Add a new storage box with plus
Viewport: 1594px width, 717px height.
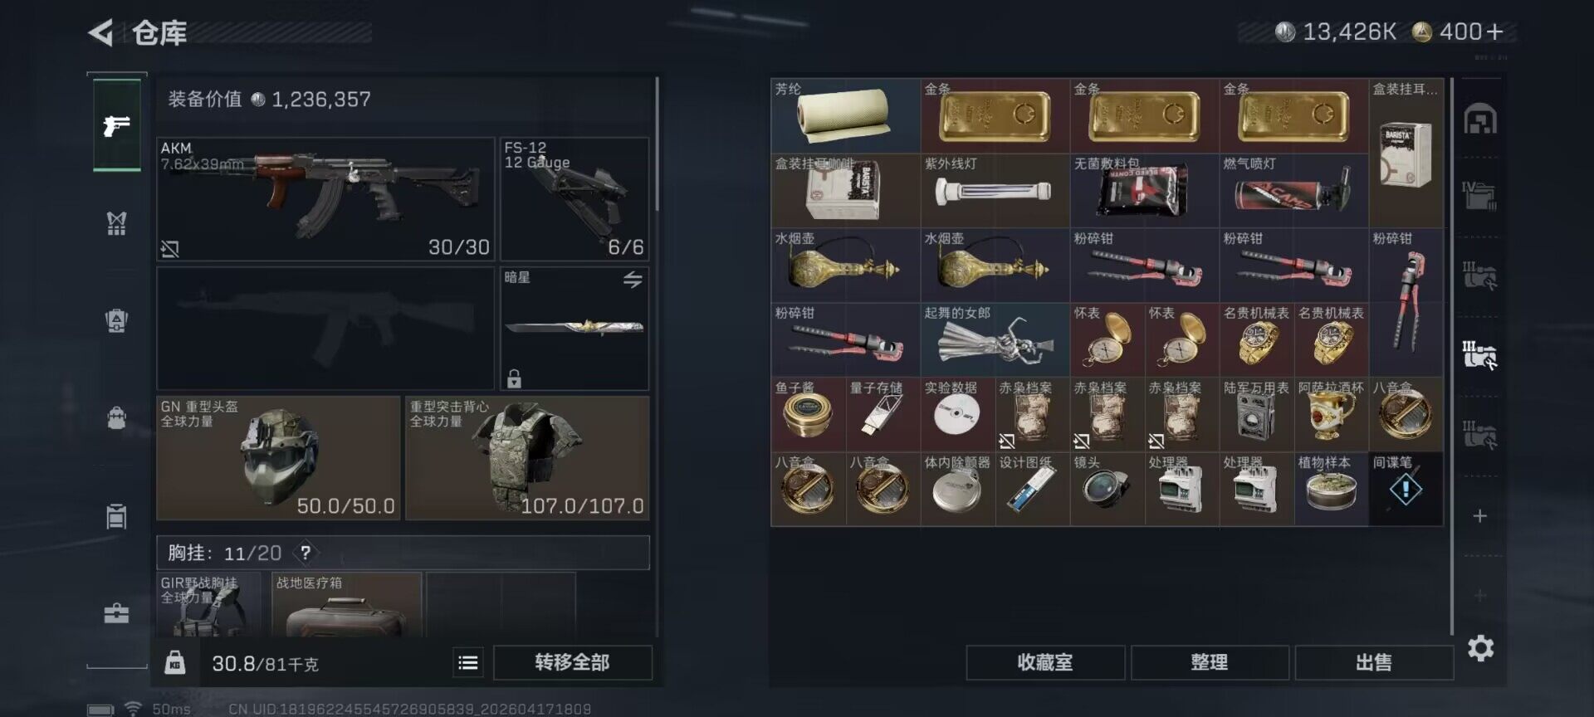point(1479,516)
